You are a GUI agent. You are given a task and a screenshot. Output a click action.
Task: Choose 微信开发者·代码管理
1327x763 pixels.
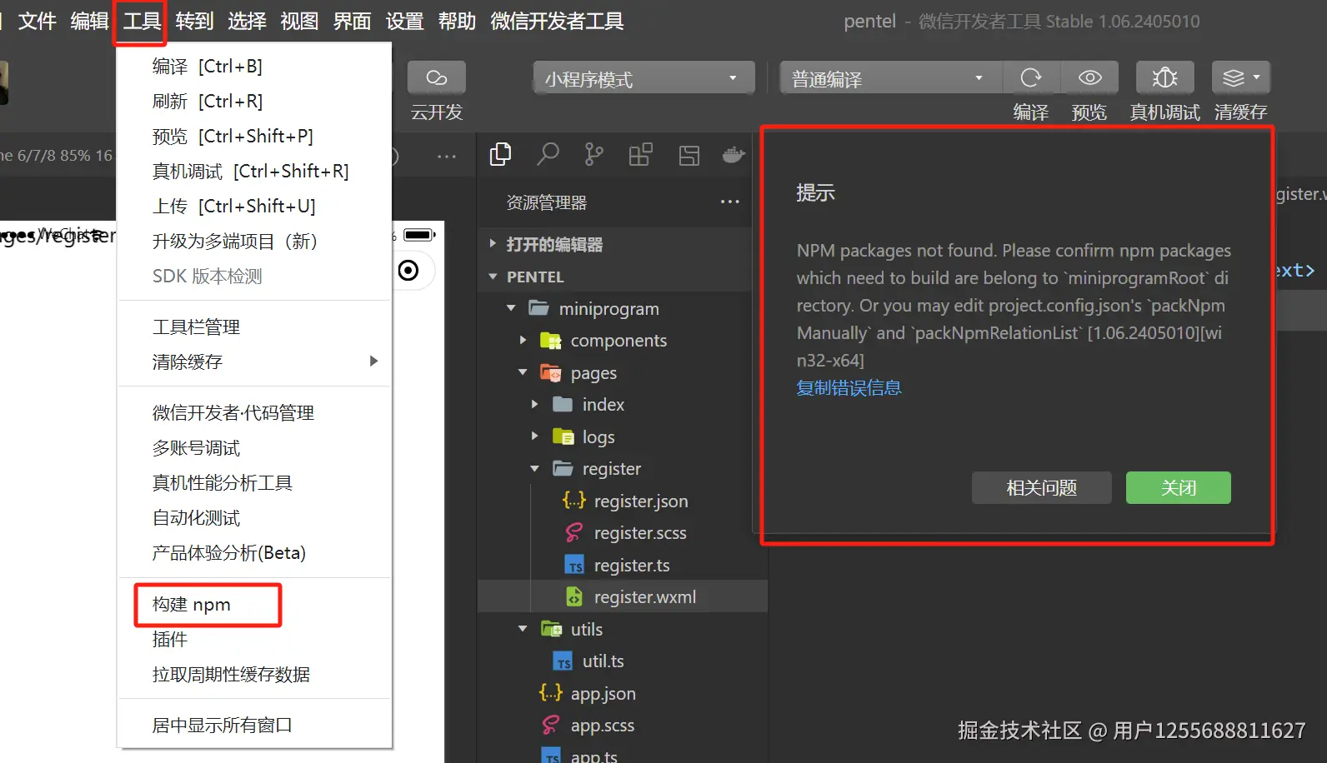coord(254,412)
